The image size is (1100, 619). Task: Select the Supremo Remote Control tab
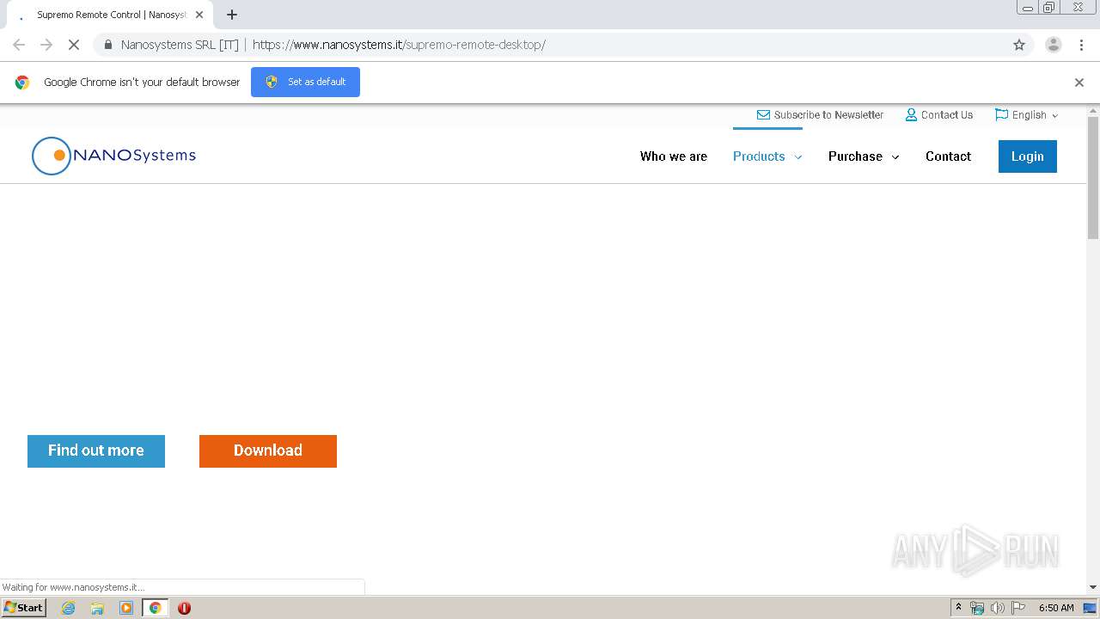pyautogui.click(x=109, y=15)
